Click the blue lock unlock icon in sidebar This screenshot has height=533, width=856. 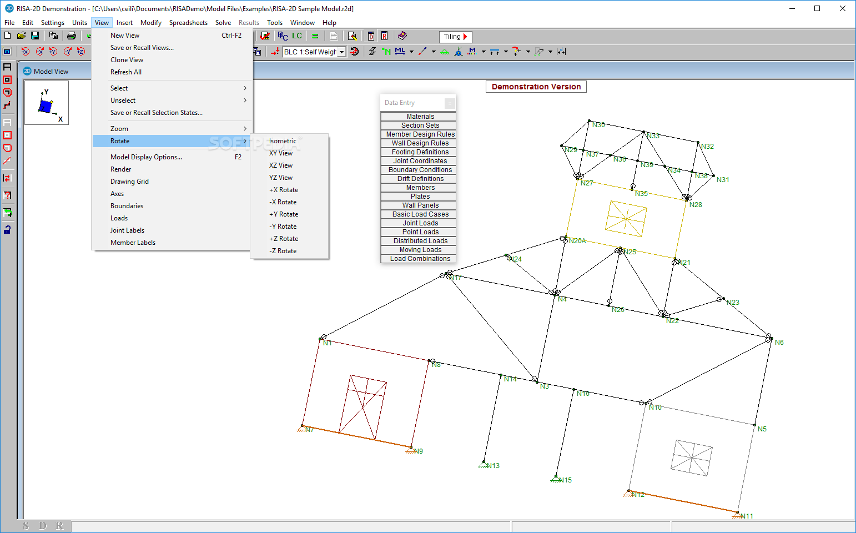click(x=7, y=229)
